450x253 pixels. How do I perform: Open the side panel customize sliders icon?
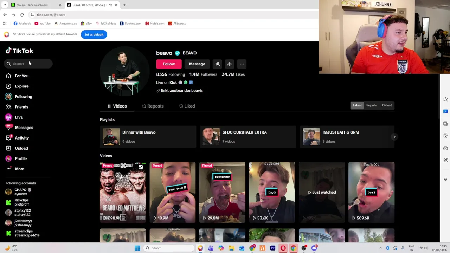(445, 179)
